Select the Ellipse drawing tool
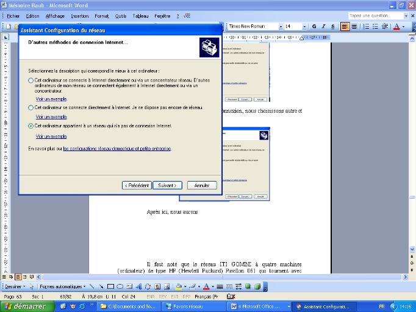Image resolution: width=416 pixels, height=312 pixels. click(120, 286)
